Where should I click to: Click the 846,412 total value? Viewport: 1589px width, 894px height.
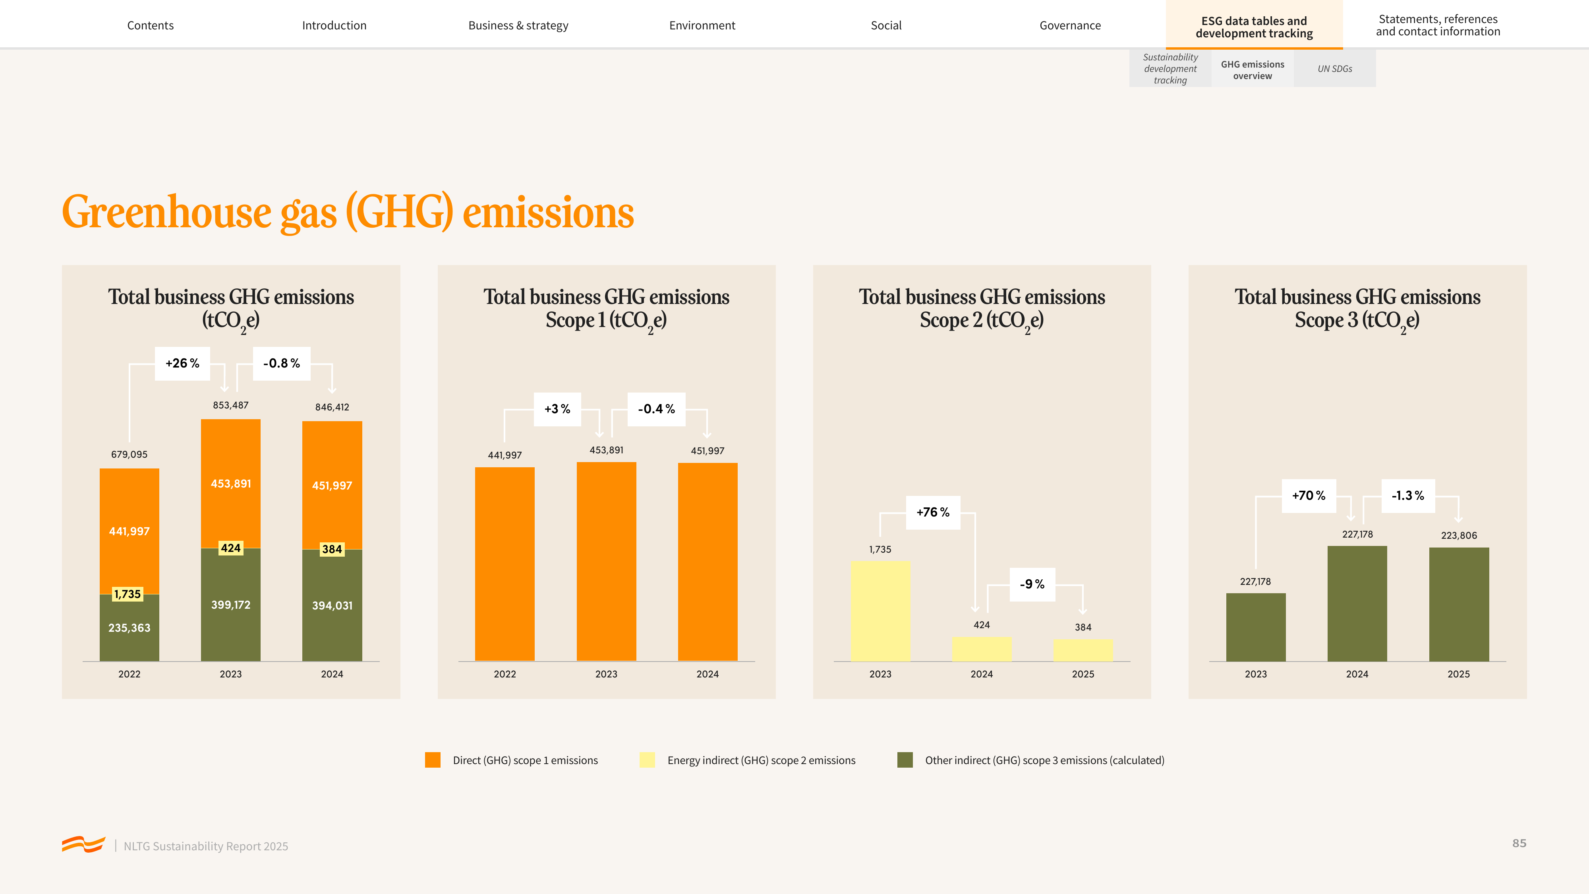[332, 407]
